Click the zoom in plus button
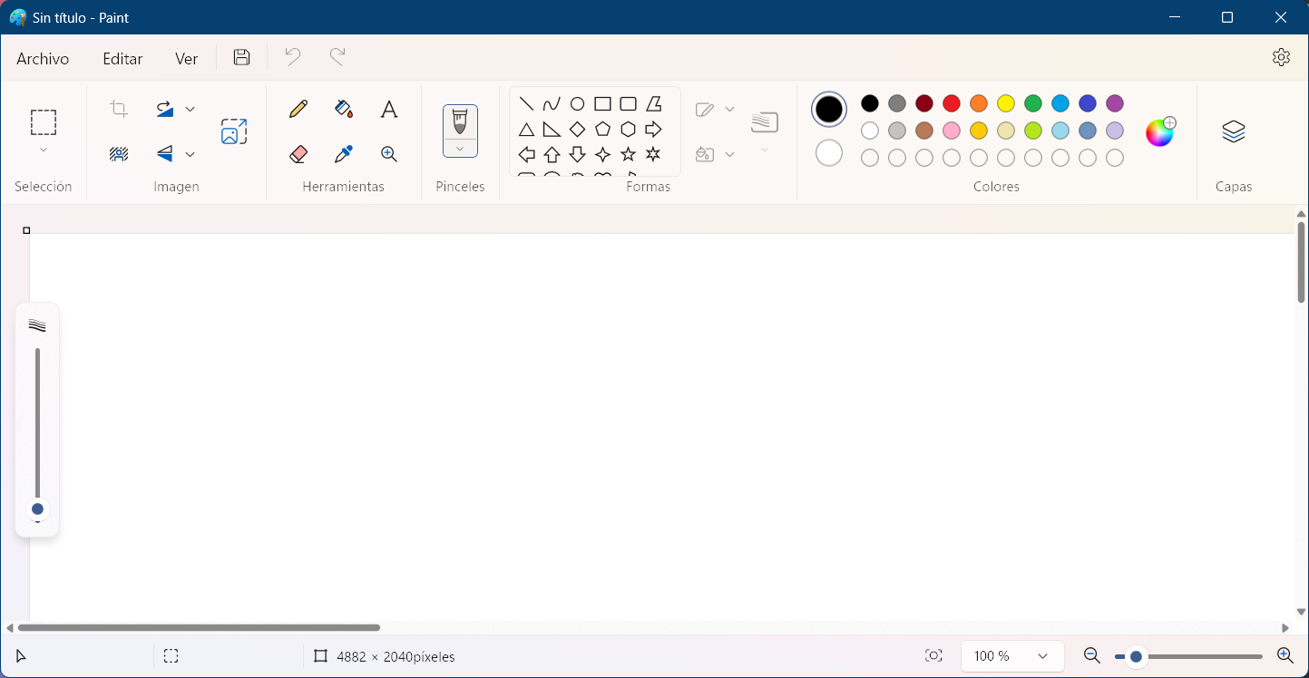Screen dimensions: 1309x678 tap(1285, 655)
